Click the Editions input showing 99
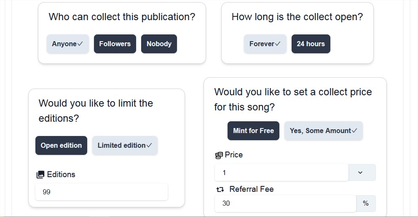 pyautogui.click(x=102, y=192)
